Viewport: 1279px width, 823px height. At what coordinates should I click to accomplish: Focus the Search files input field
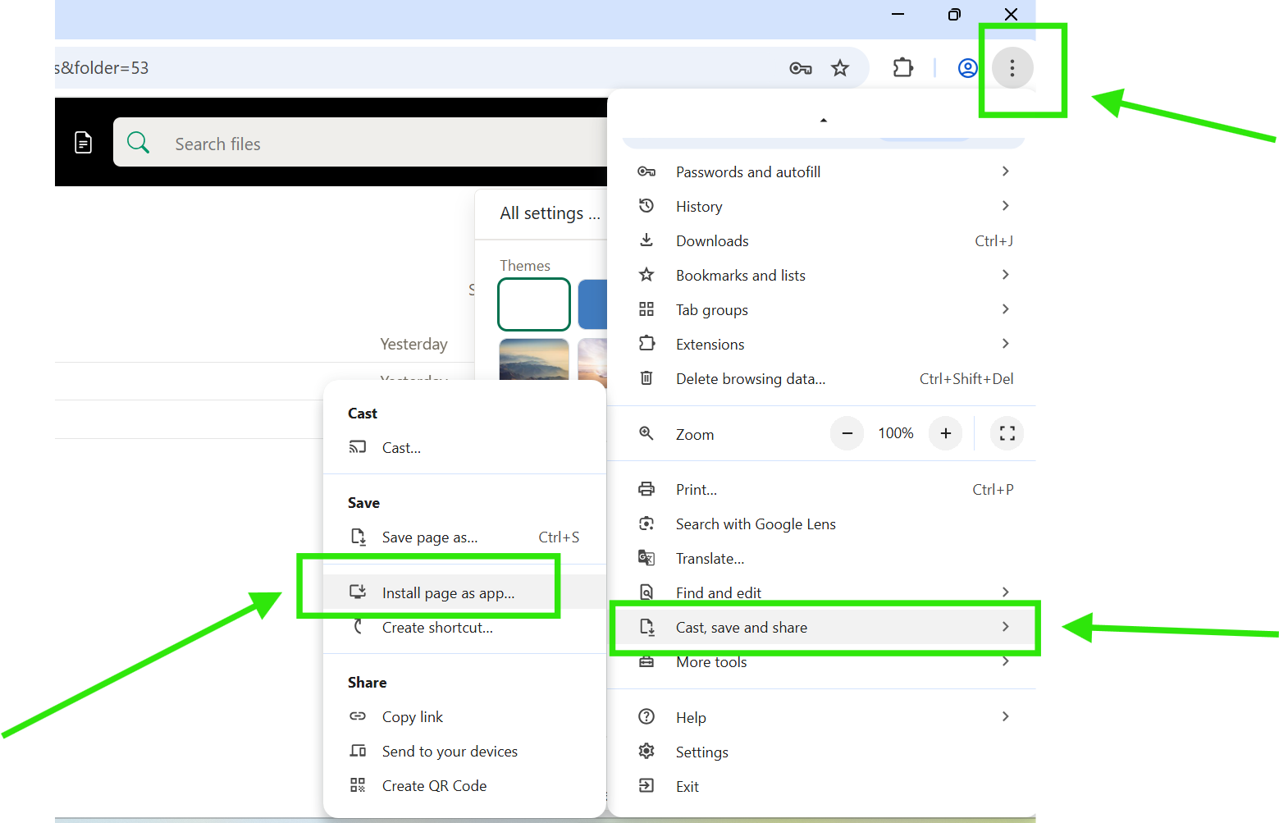(360, 143)
